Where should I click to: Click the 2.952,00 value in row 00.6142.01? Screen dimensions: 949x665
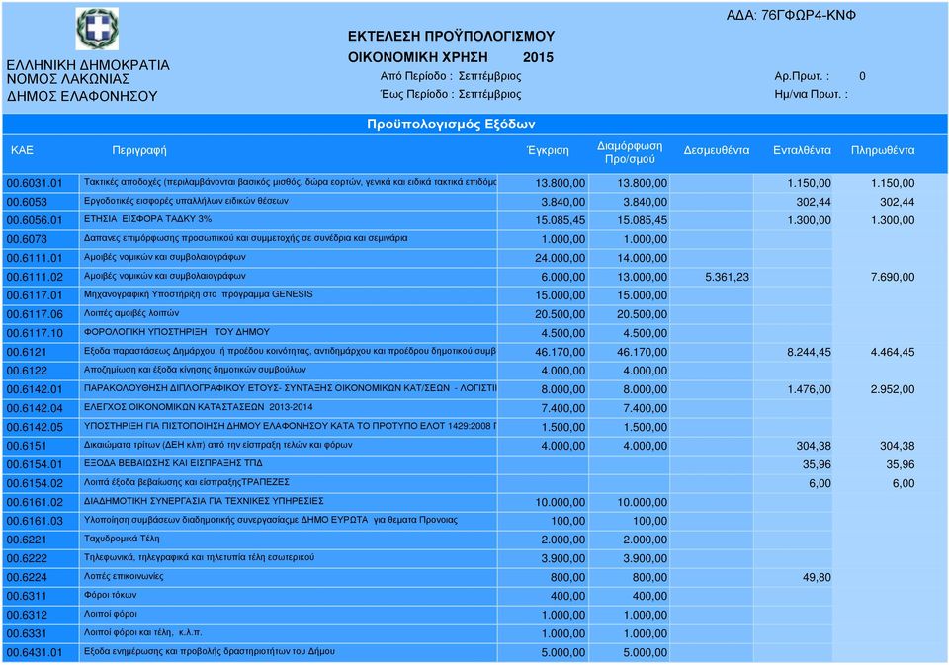(893, 389)
